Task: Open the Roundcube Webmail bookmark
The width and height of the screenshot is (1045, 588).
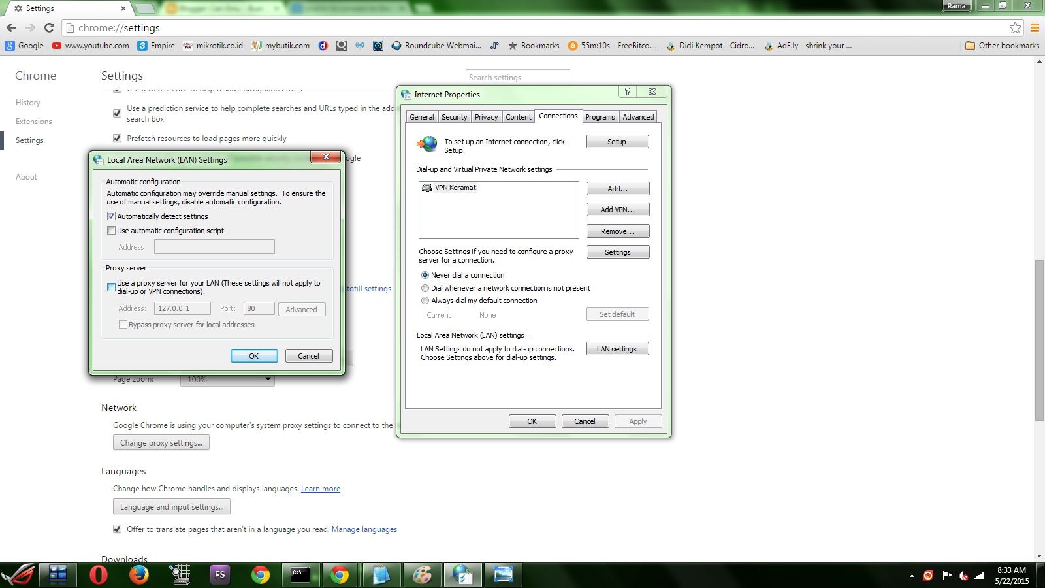Action: [x=436, y=46]
